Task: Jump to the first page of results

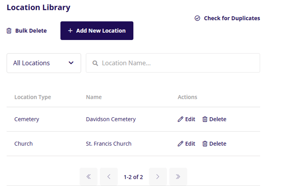Action: [x=88, y=177]
